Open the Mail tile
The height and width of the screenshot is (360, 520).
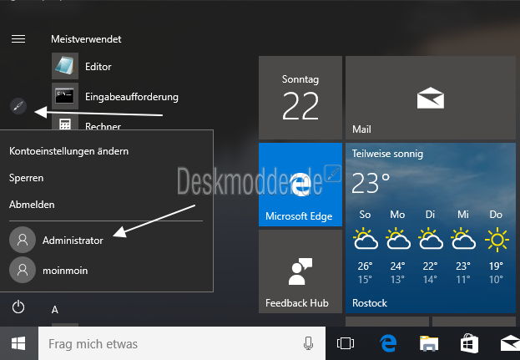[x=431, y=98]
